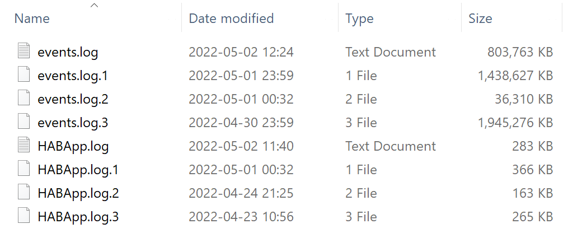Select the HABApp.log.1 file name
Image resolution: width=573 pixels, height=233 pixels.
78,170
